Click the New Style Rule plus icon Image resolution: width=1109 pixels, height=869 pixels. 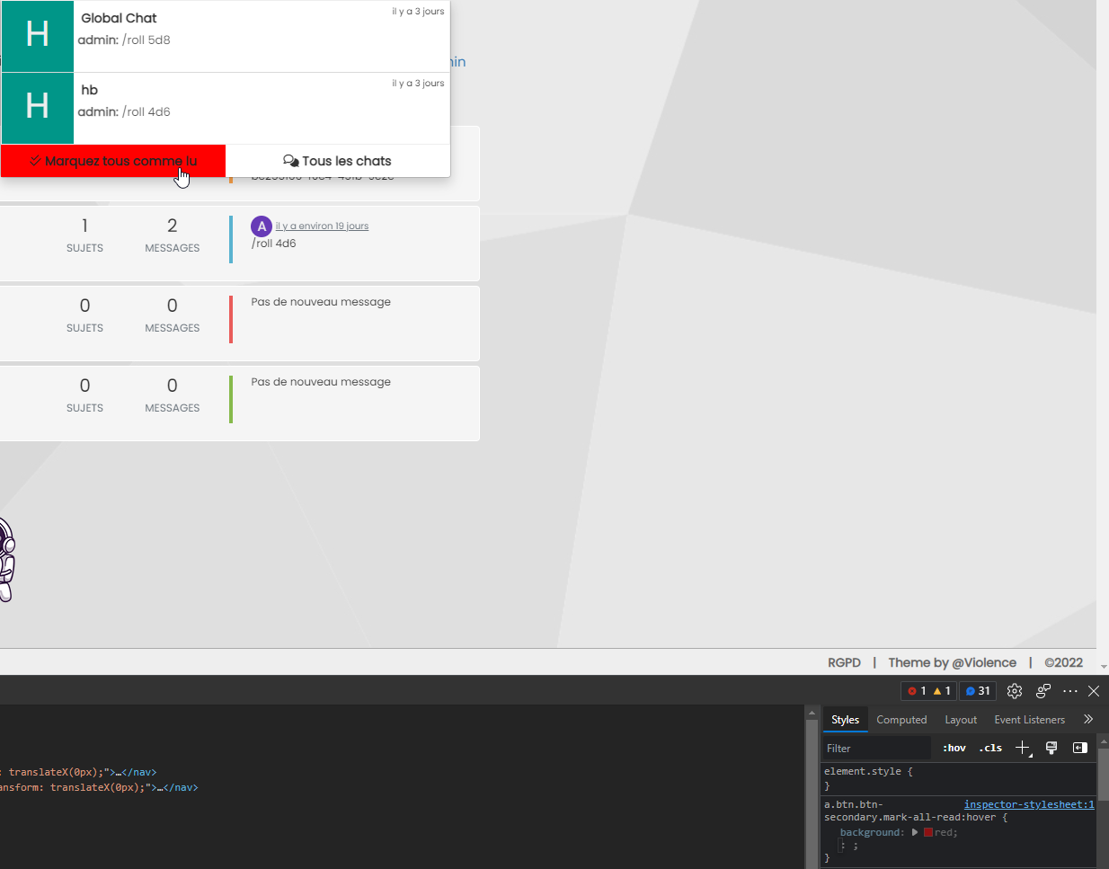click(1022, 748)
